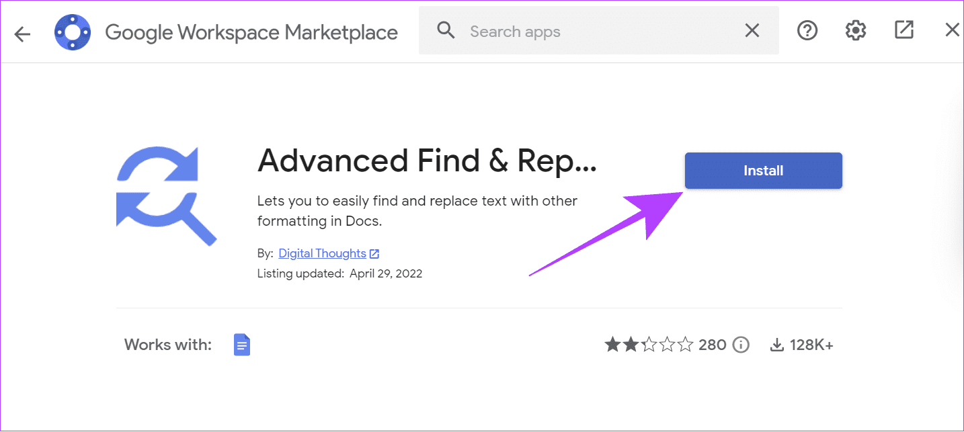Click the 280 ratings count

[x=713, y=345]
